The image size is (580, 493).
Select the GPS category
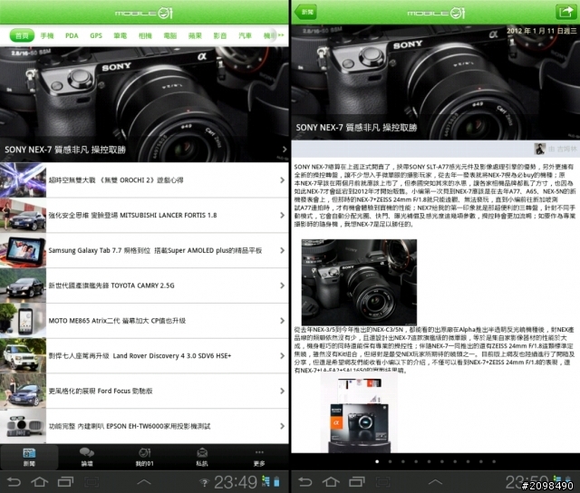point(96,35)
